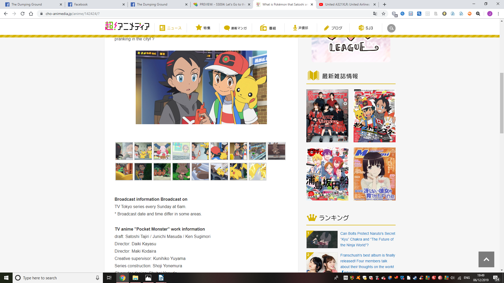
Task: Open Task View on the taskbar
Action: pyautogui.click(x=109, y=278)
